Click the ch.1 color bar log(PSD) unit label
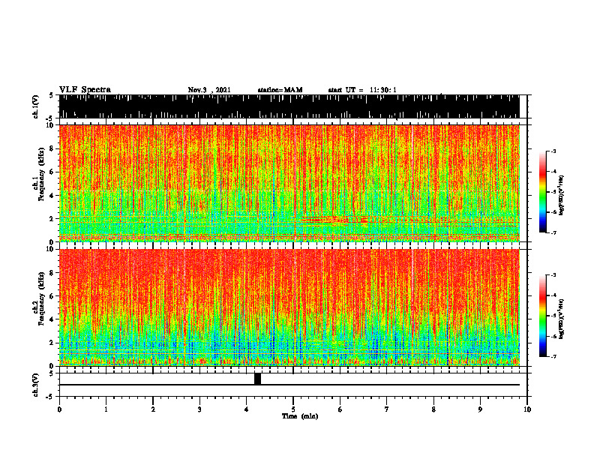 click(562, 196)
